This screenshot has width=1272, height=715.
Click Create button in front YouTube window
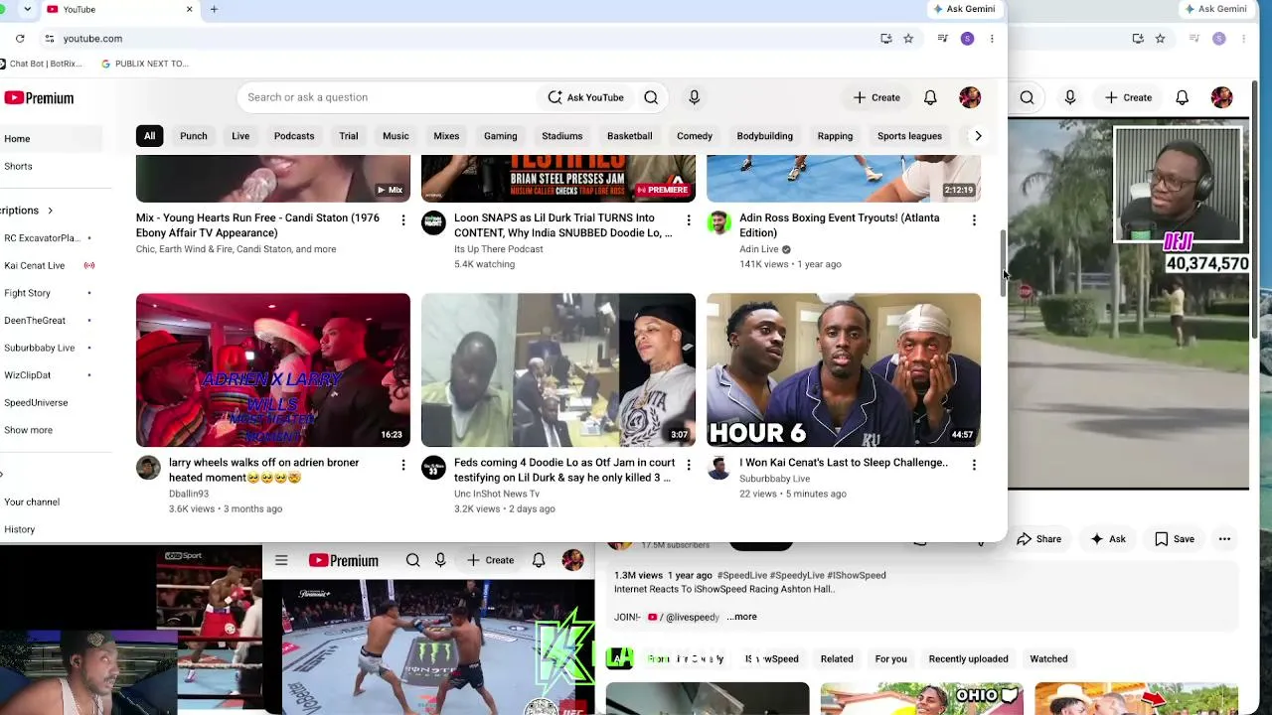[876, 97]
